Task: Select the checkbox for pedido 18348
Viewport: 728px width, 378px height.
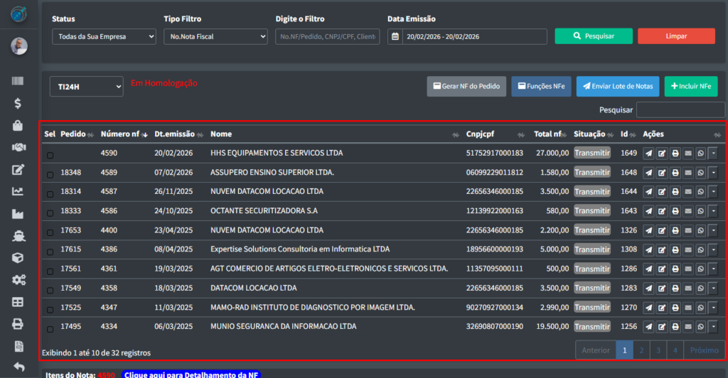Action: (x=50, y=174)
